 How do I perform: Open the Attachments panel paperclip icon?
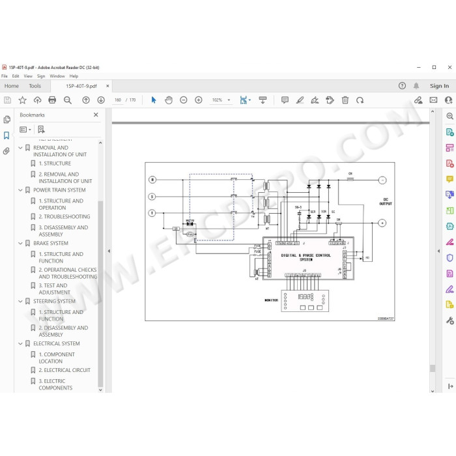pyautogui.click(x=7, y=150)
